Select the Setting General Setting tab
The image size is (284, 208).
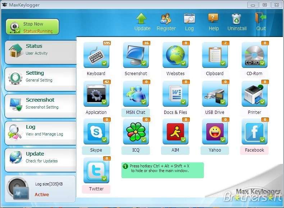pos(41,79)
